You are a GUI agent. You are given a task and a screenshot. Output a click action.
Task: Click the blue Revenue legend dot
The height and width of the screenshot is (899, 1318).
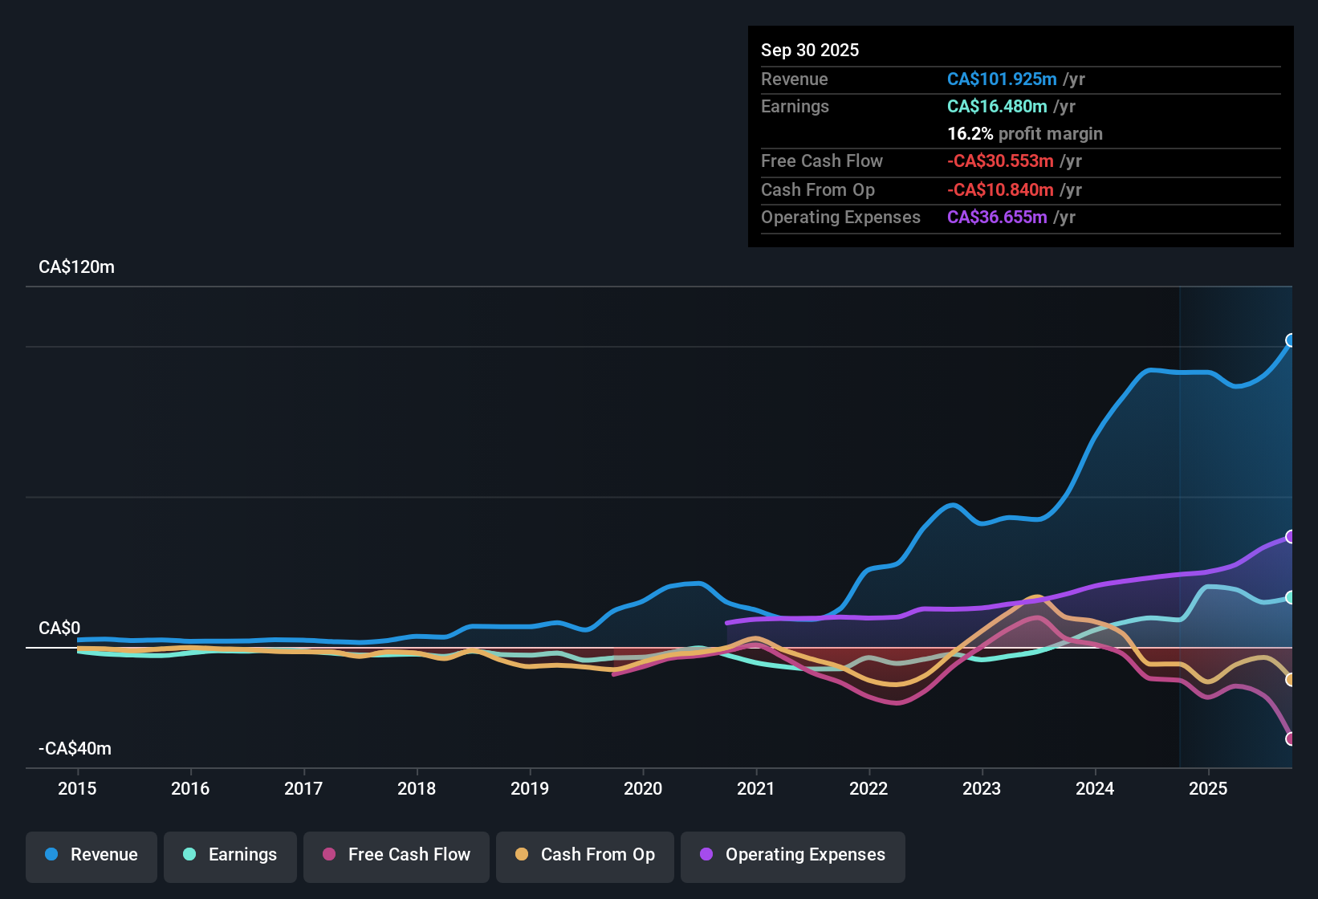point(51,855)
